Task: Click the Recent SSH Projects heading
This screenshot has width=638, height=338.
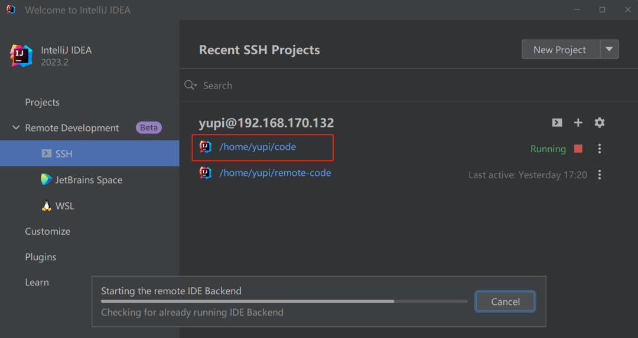Action: click(x=259, y=50)
